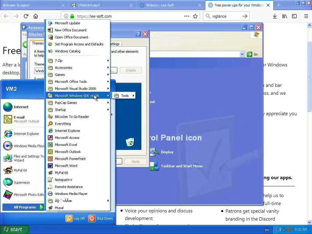
Task: Expand the 7-Zip submenu
Action: click(78, 61)
